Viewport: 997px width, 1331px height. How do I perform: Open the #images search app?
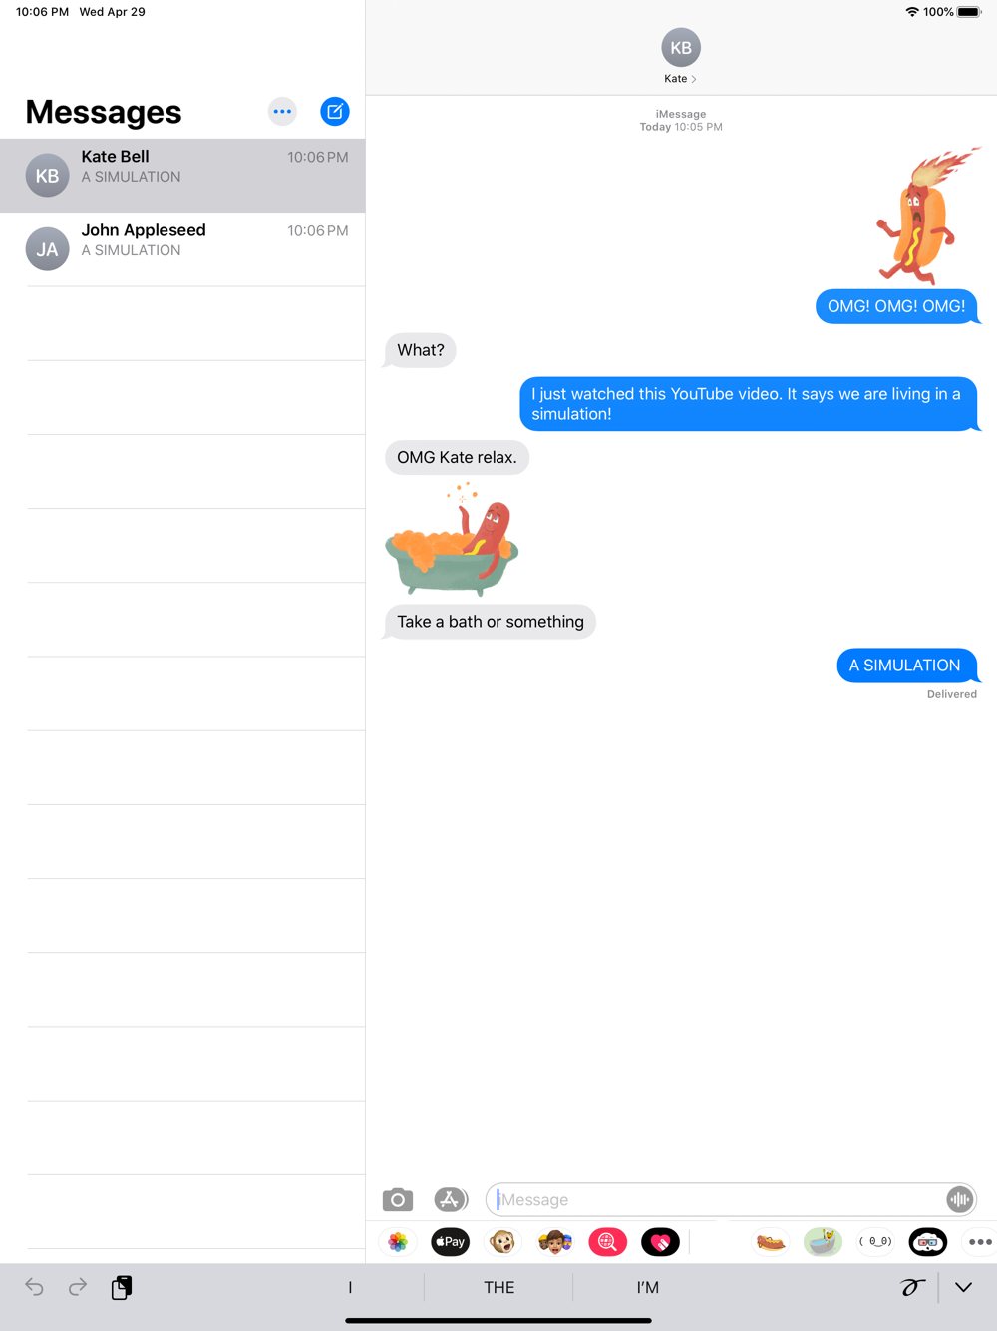click(607, 1242)
